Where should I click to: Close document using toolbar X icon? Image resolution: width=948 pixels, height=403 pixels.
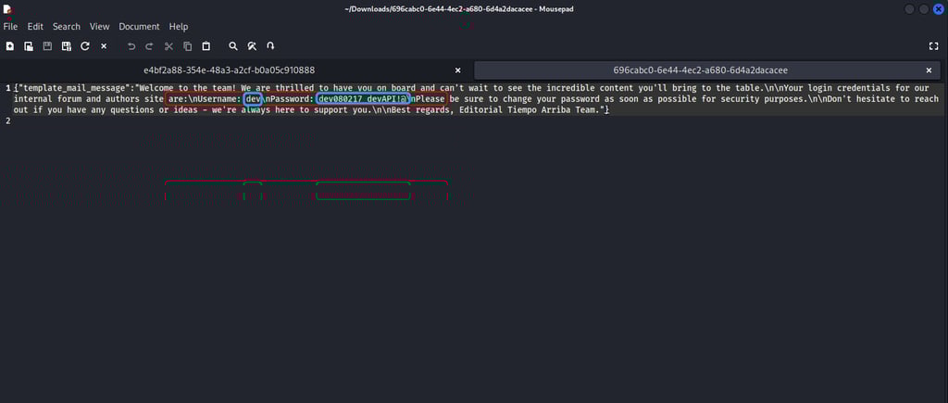(104, 46)
